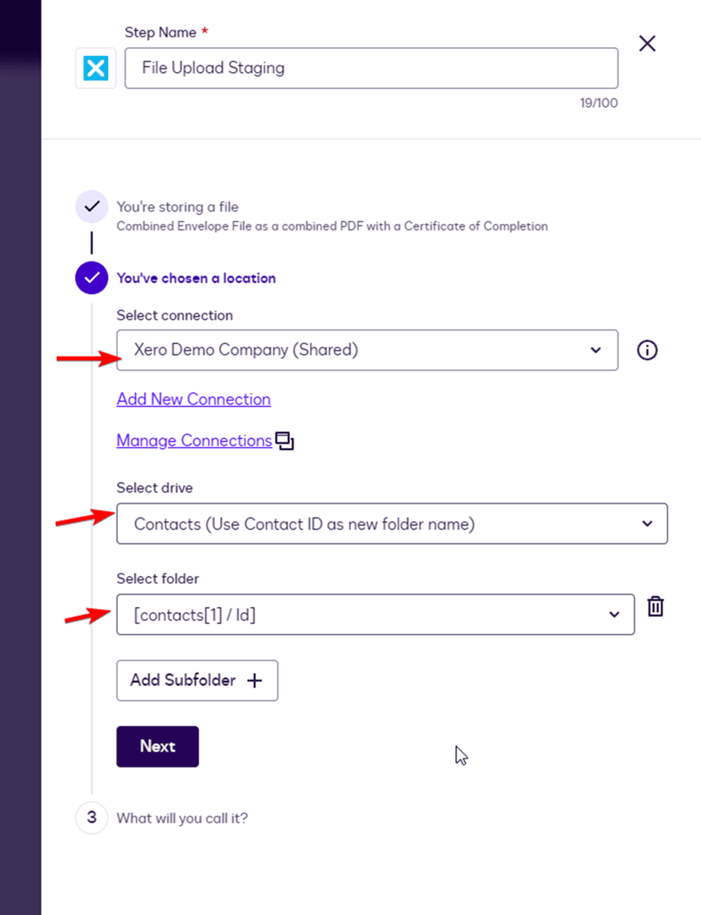Open the Manage Connections link
Viewport: 701px width, 915px height.
[x=194, y=441]
